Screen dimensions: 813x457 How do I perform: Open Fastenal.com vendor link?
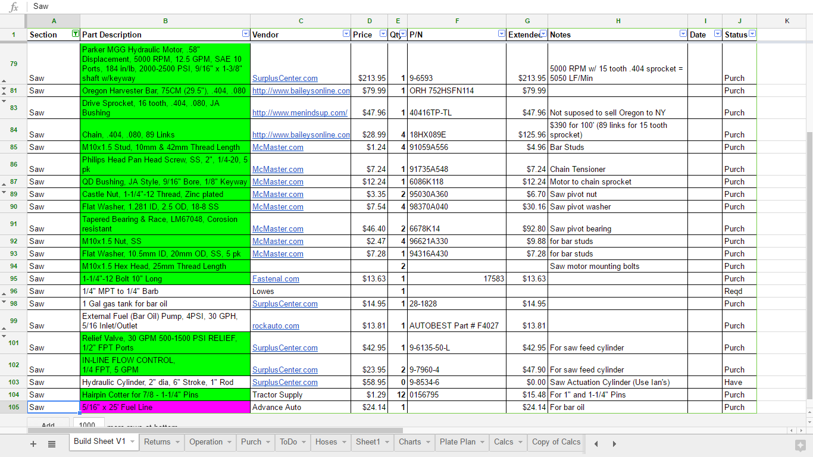(x=276, y=278)
